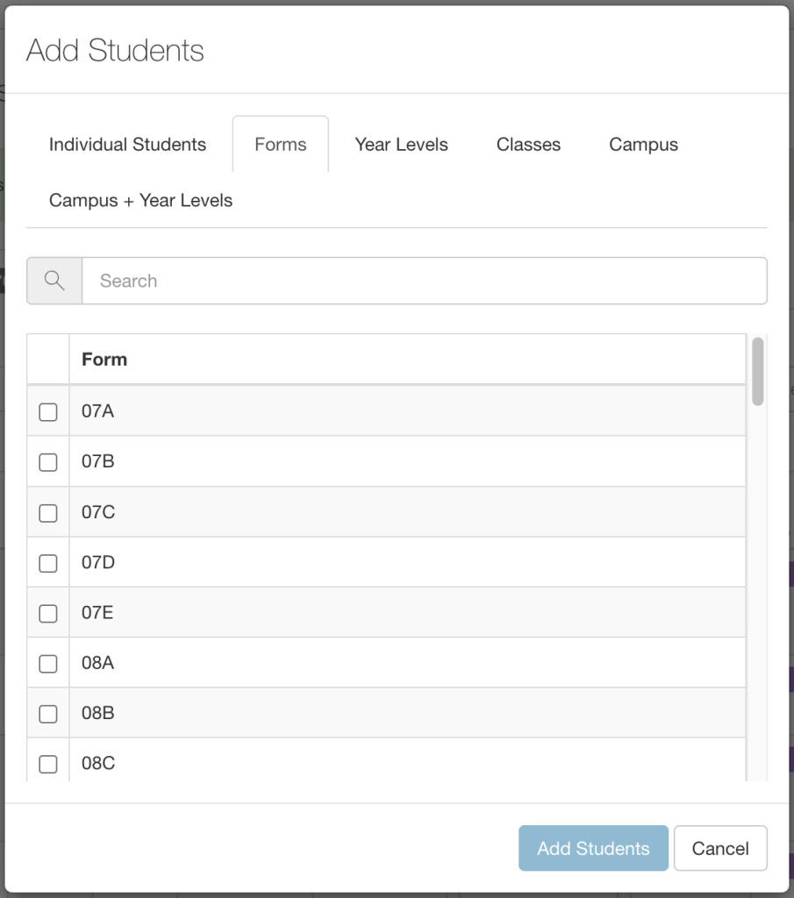
Task: Click the blue Add Students button
Action: tap(593, 848)
